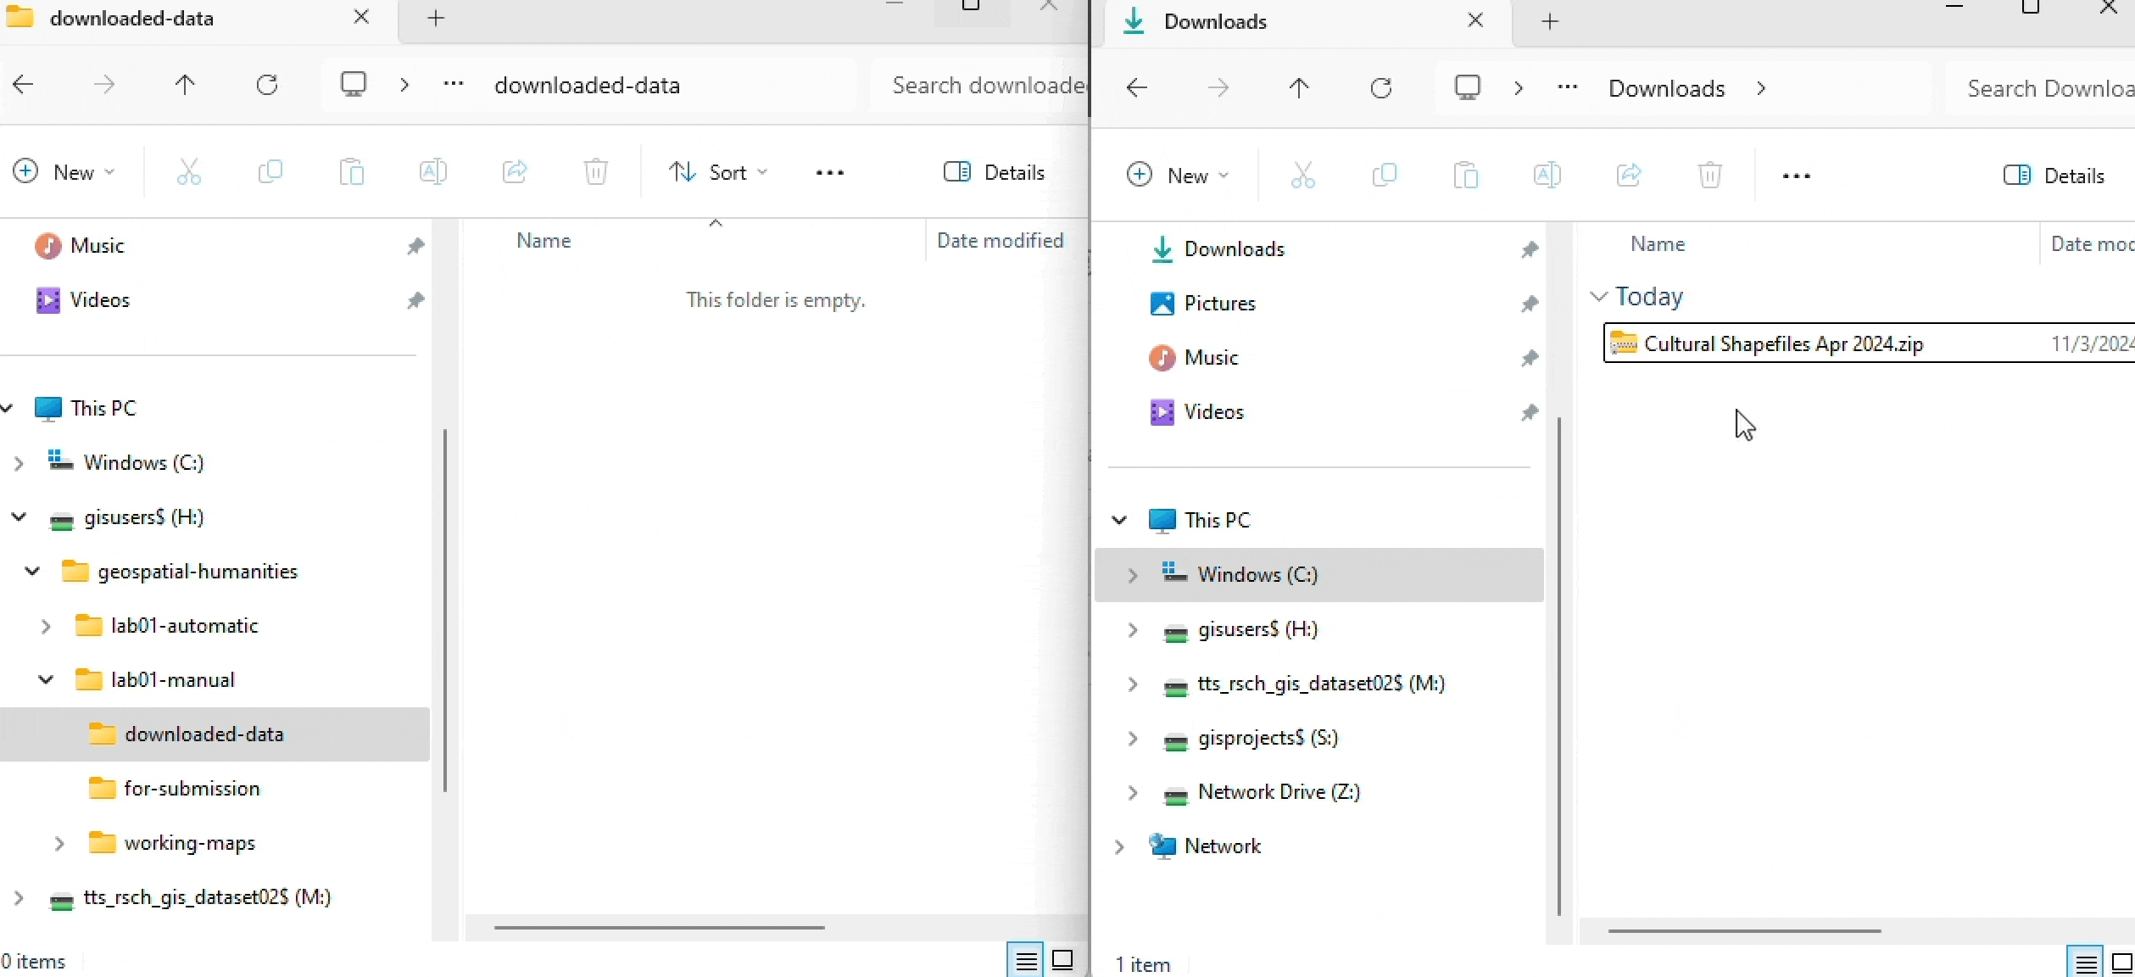Click See more options in Downloads toolbar
This screenshot has width=2135, height=977.
pos(1796,176)
